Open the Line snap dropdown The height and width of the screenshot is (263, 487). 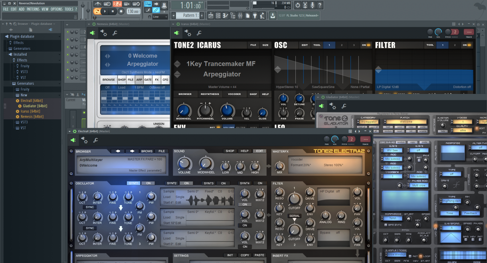160,16
